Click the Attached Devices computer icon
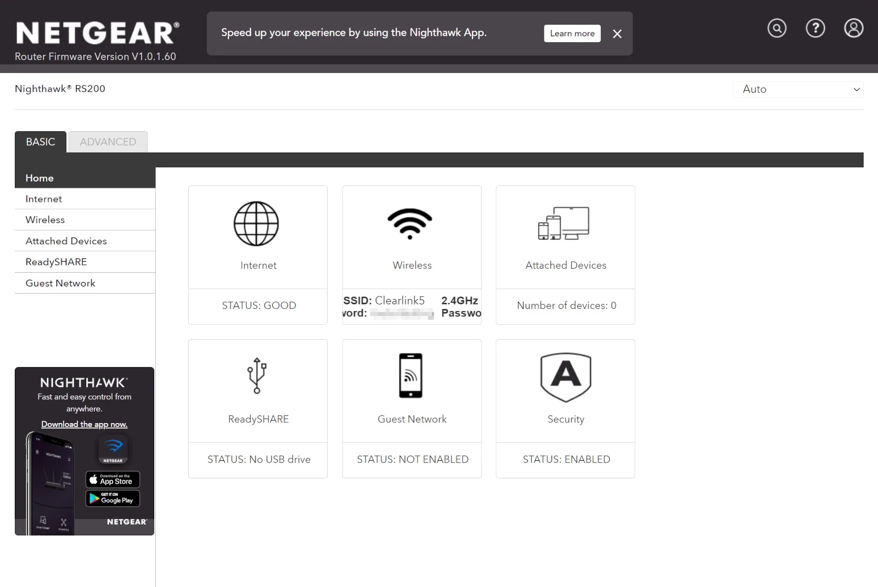Viewport: 878px width, 587px height. point(564,223)
